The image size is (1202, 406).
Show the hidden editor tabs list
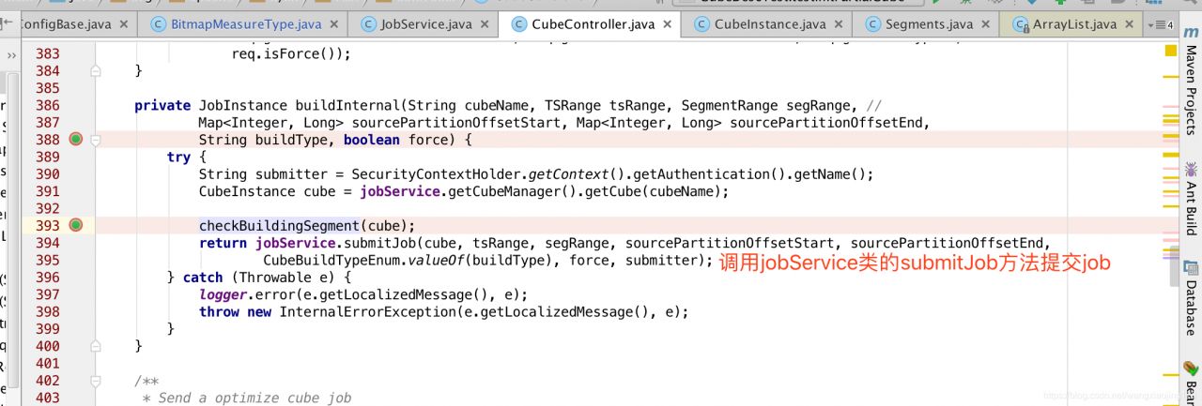tap(1162, 24)
